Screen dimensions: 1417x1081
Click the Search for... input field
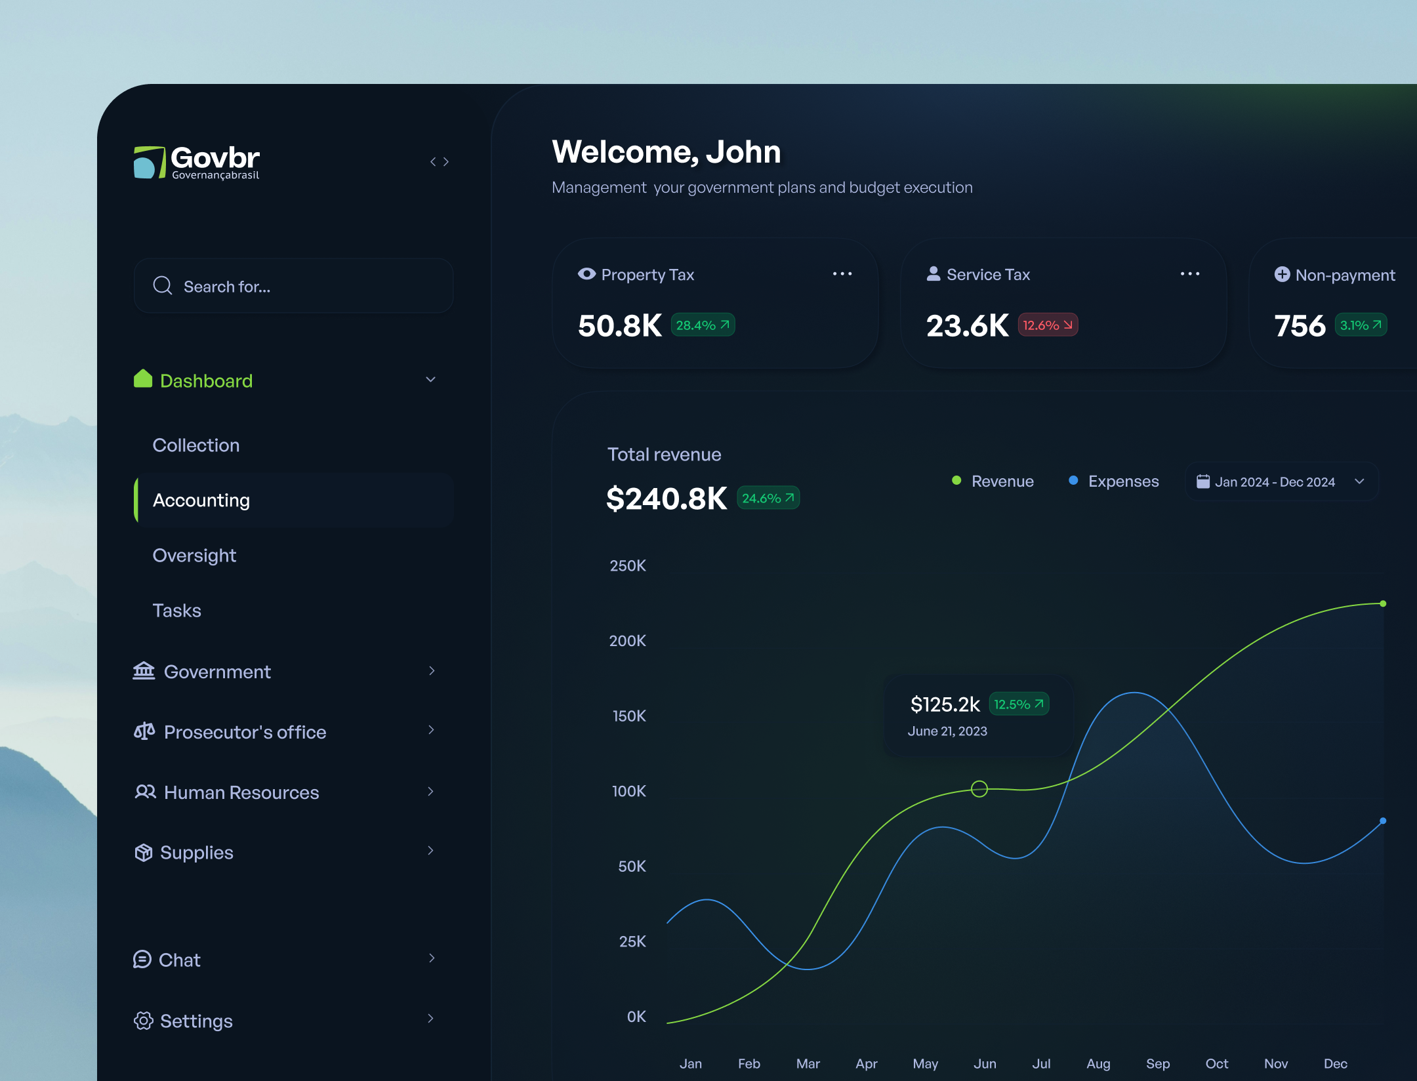(294, 286)
